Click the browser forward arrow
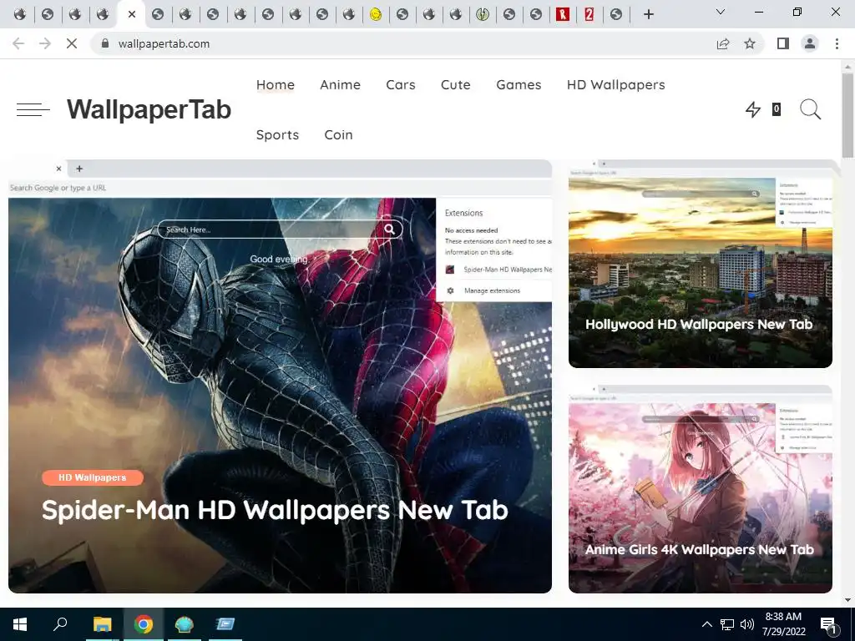The image size is (855, 641). tap(45, 43)
